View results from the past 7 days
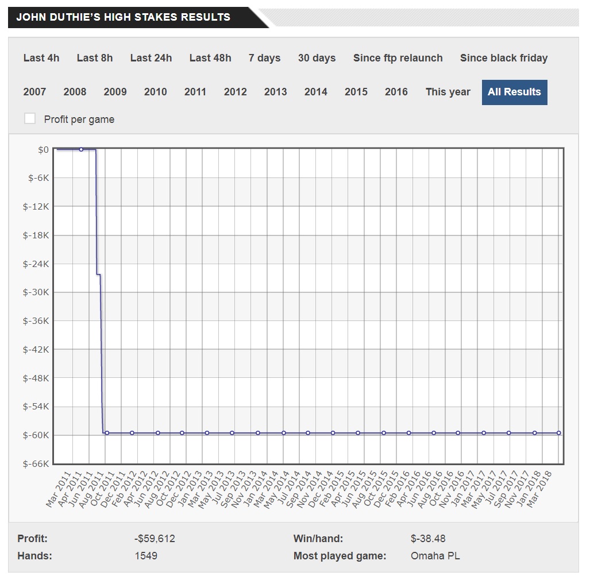This screenshot has height=576, width=590. point(264,58)
